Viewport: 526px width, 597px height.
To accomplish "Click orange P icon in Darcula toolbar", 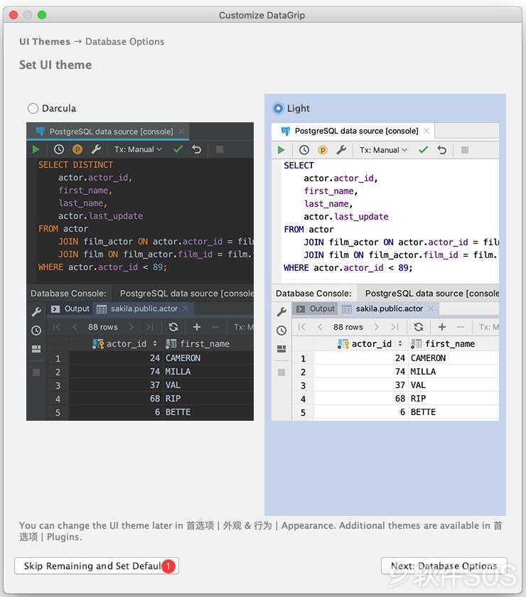I will click(77, 149).
